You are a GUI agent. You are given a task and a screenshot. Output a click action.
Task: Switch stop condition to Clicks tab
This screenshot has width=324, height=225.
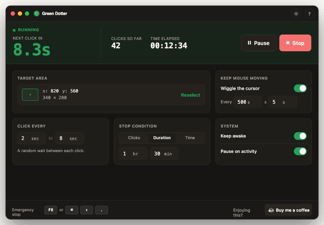pyautogui.click(x=134, y=137)
